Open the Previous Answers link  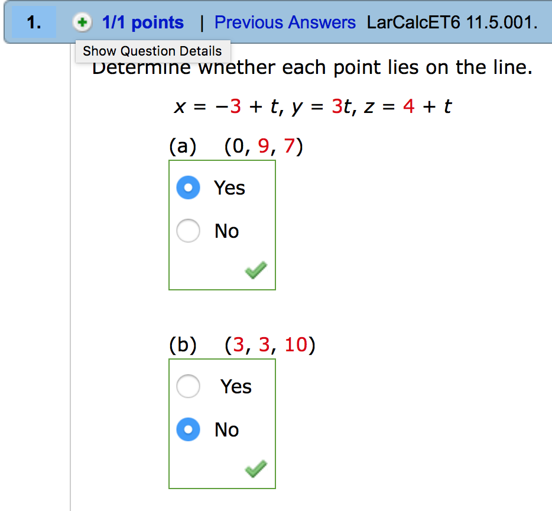click(285, 23)
